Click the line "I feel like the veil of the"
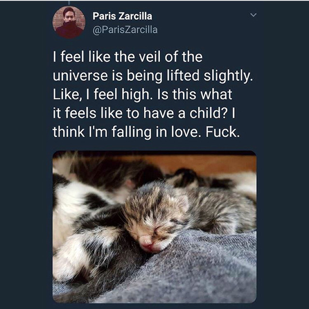The height and width of the screenshot is (309, 309). [x=127, y=56]
